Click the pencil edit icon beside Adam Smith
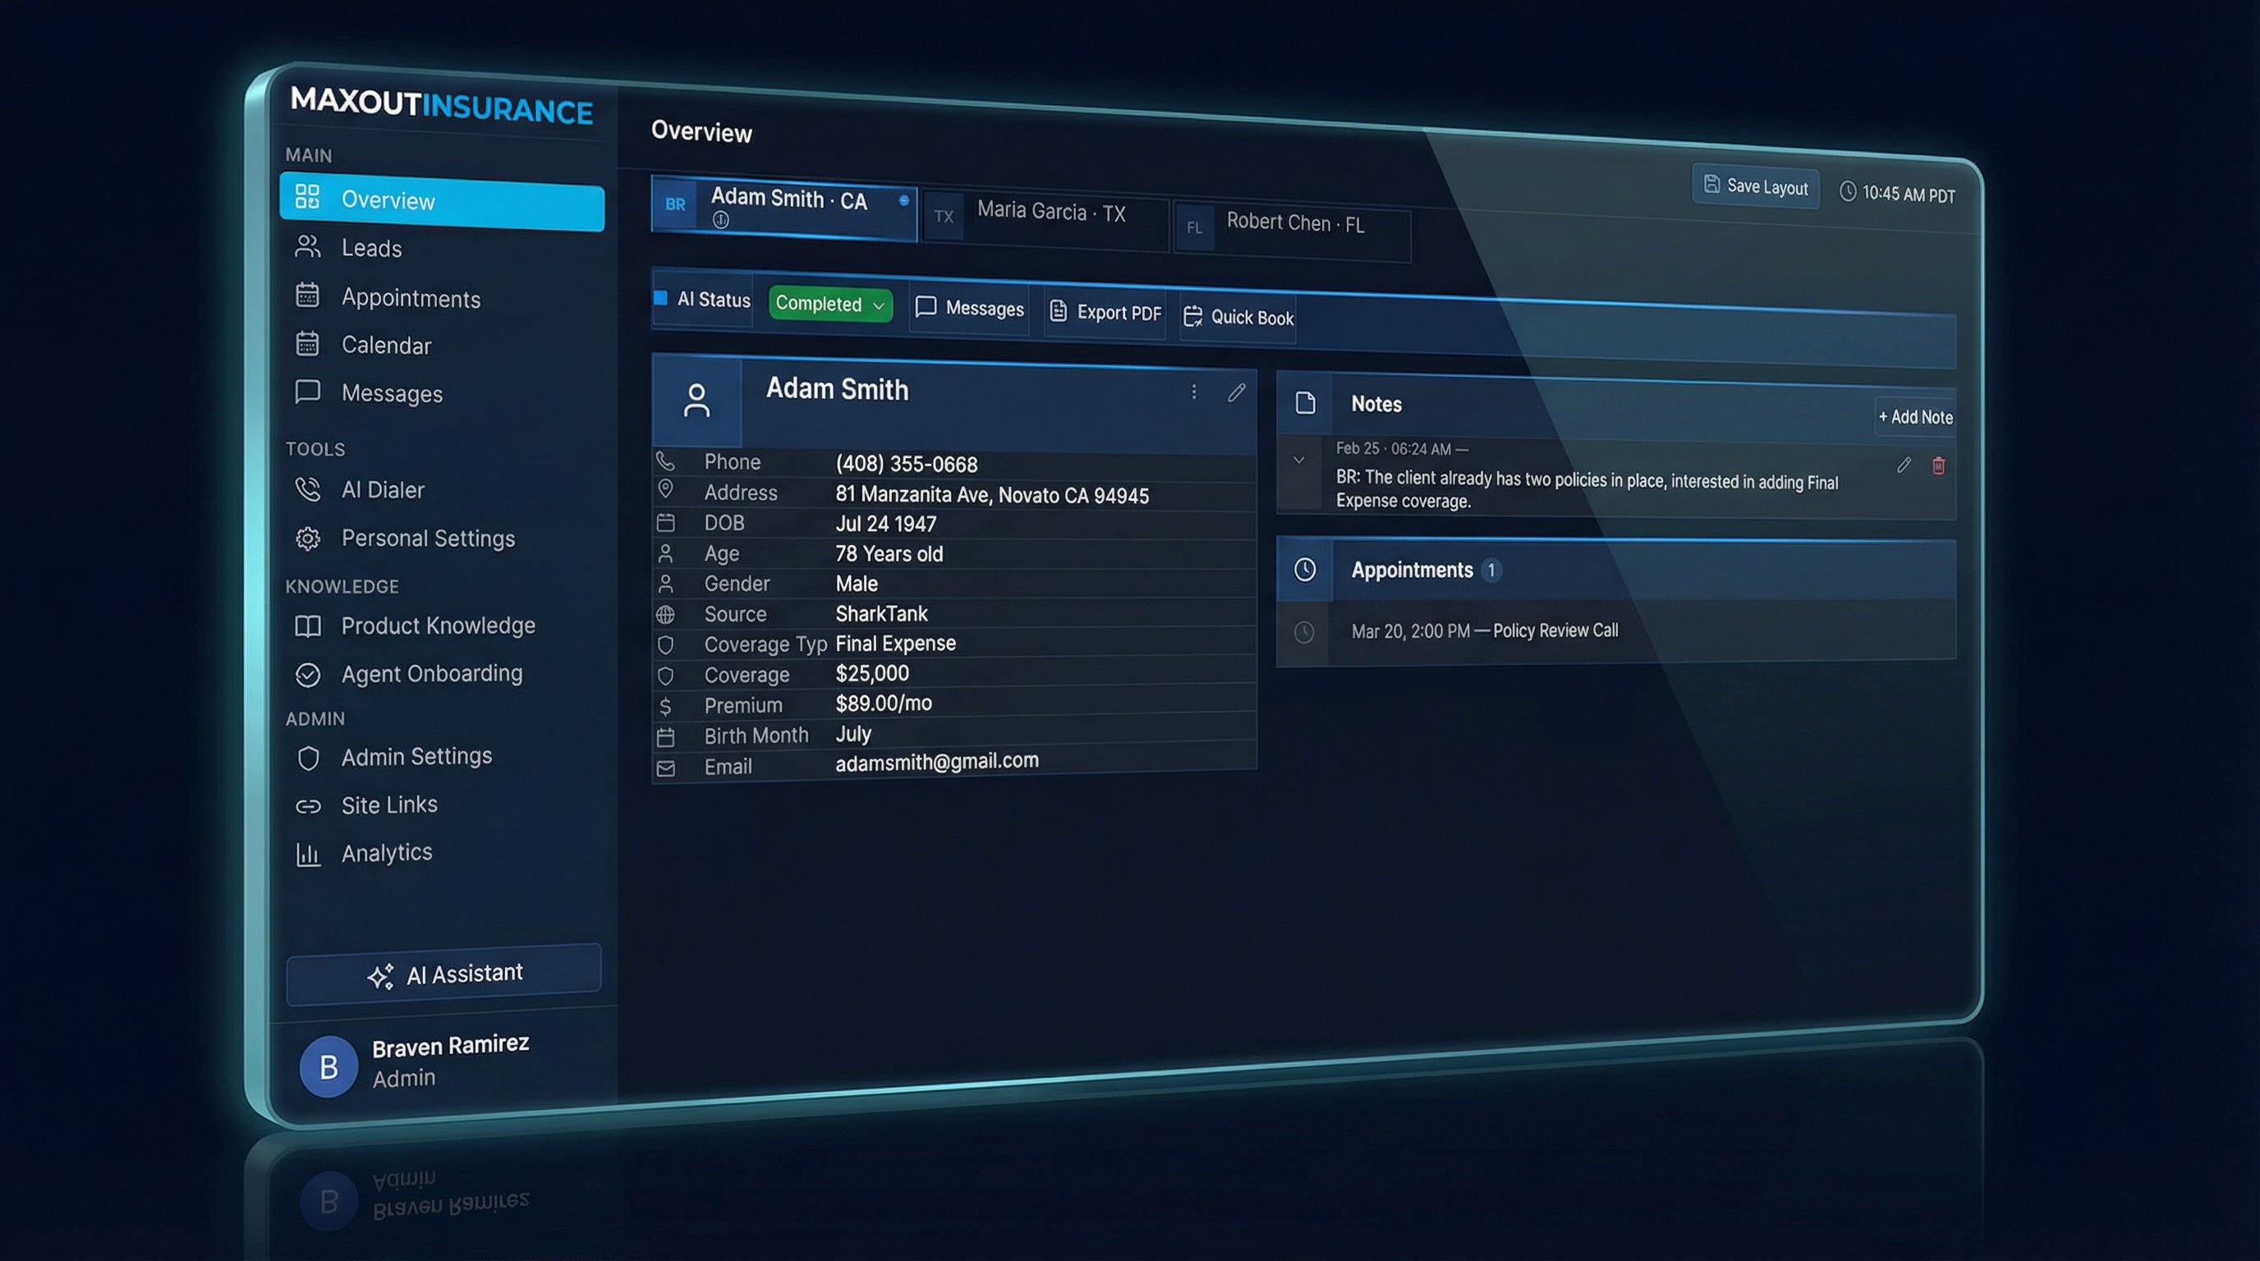 pyautogui.click(x=1236, y=393)
